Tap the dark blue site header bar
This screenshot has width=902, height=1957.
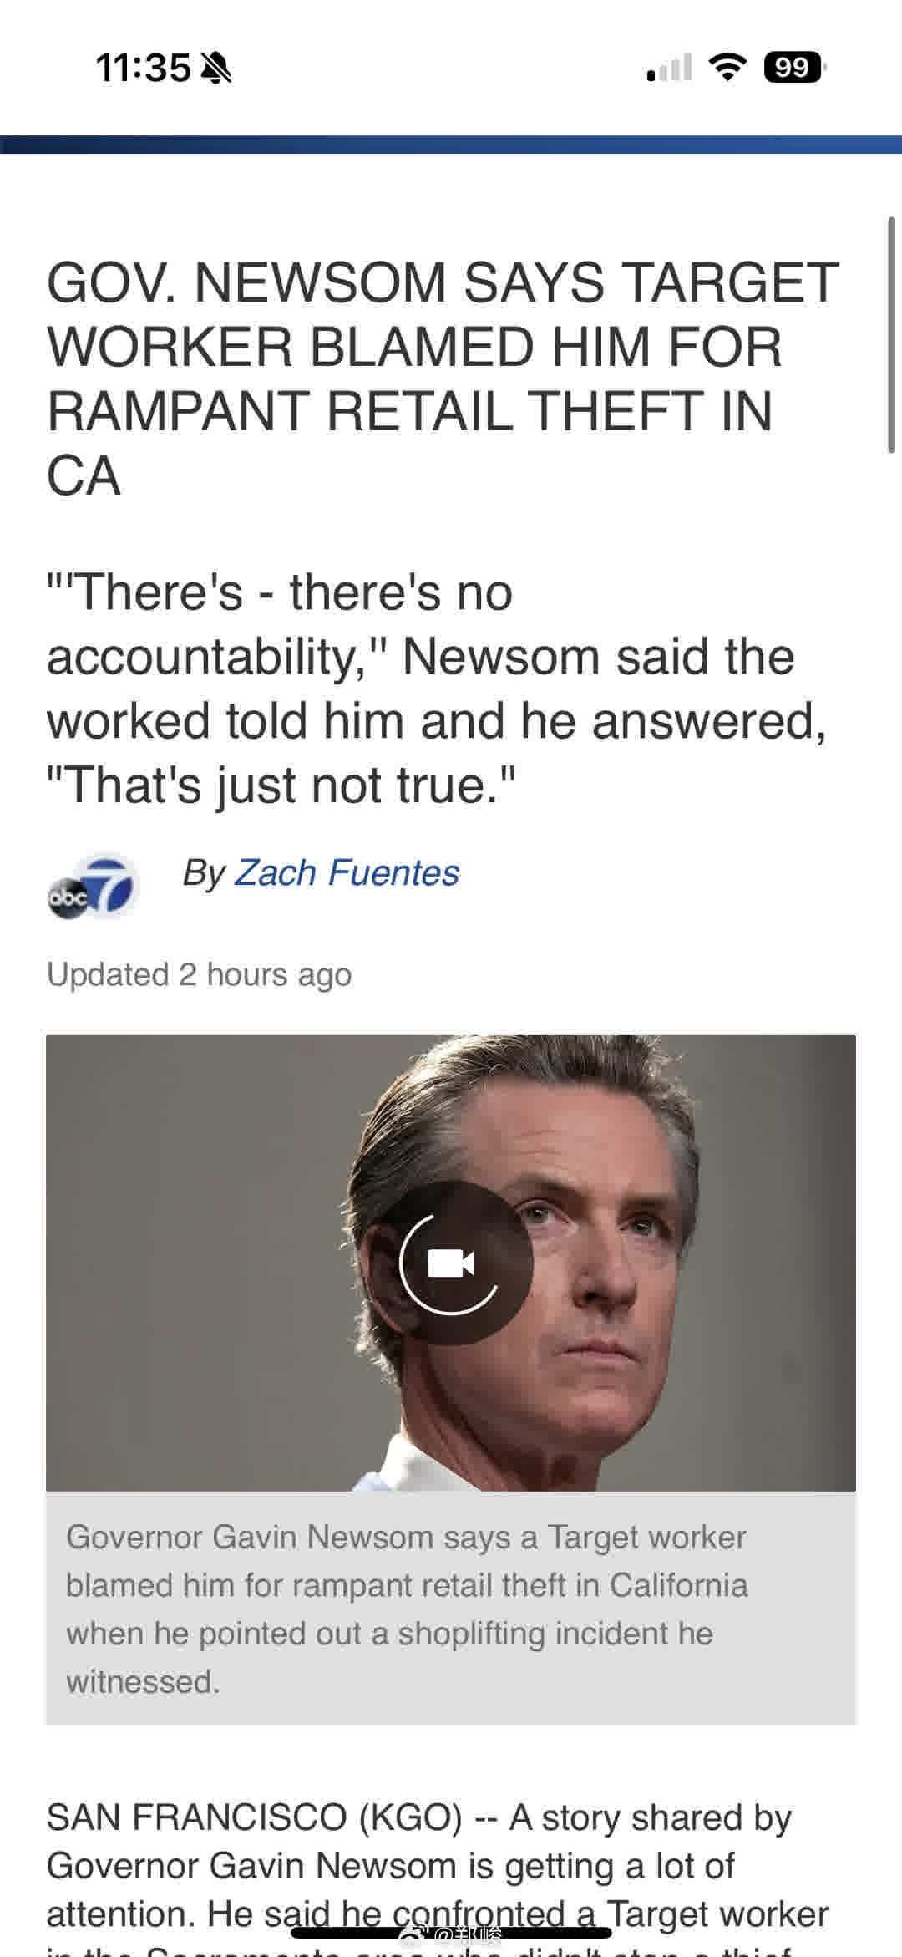click(x=451, y=145)
